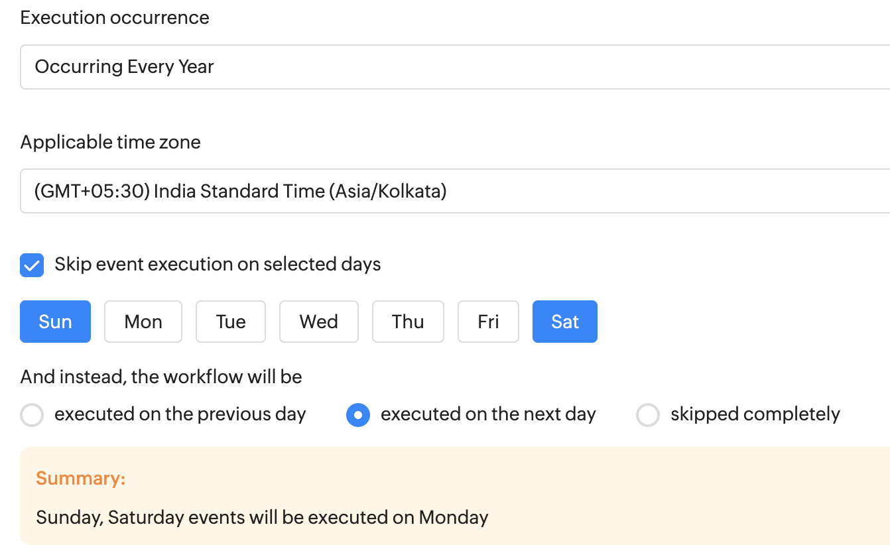This screenshot has height=545, width=890.
Task: Deselect the Sat day button
Action: pyautogui.click(x=565, y=322)
